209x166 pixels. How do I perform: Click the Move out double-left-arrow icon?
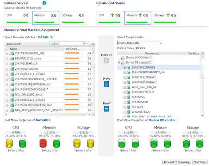pyautogui.click(x=107, y=84)
